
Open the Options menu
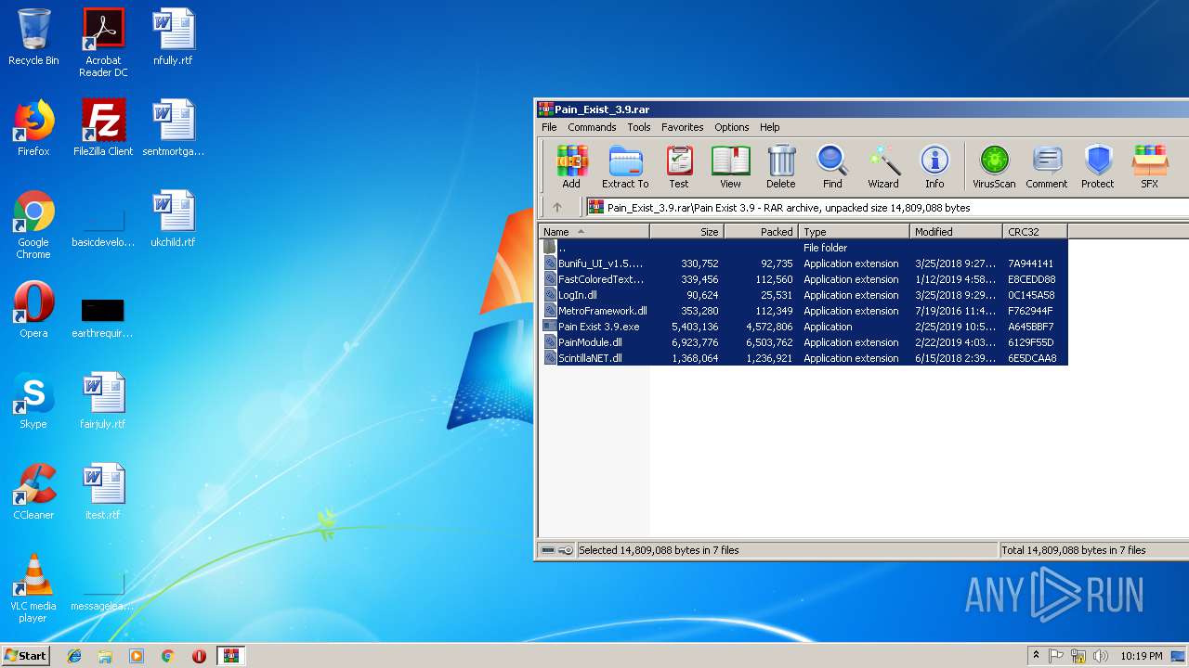[x=732, y=127]
